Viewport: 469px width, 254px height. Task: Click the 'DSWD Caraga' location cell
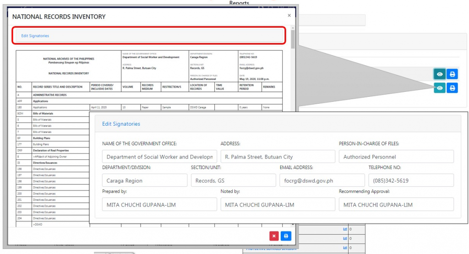pyautogui.click(x=198, y=107)
